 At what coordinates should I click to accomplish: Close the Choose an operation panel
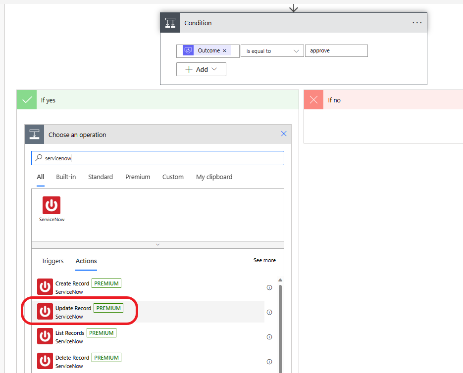[284, 134]
